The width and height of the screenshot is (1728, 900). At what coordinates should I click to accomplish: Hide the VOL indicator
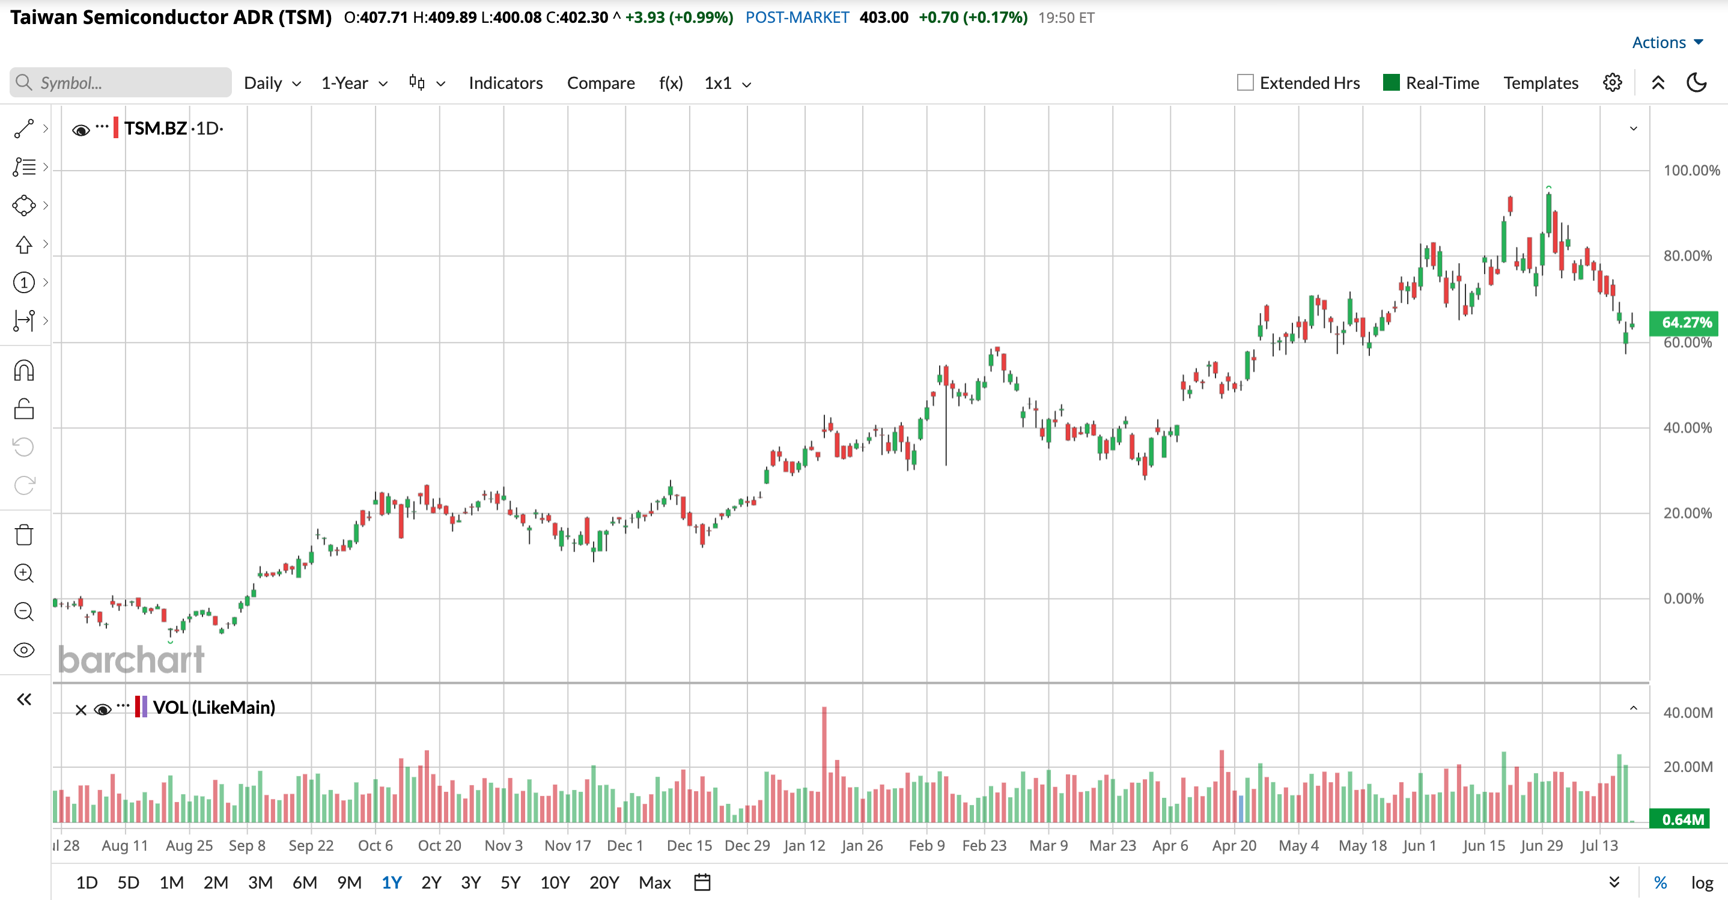pyautogui.click(x=102, y=710)
